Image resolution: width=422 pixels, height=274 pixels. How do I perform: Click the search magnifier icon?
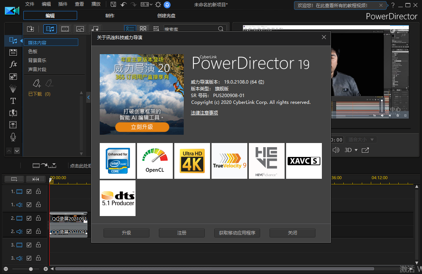tap(221, 29)
